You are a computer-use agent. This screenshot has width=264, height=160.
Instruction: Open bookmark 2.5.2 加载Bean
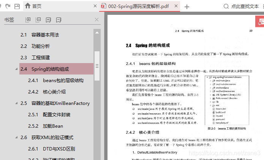pyautogui.click(x=46, y=126)
